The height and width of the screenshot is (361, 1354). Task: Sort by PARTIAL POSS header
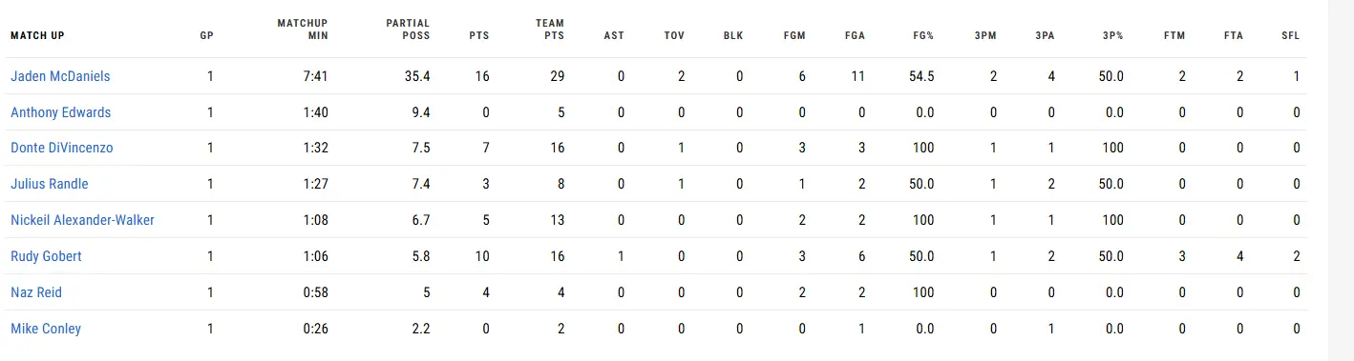point(408,30)
